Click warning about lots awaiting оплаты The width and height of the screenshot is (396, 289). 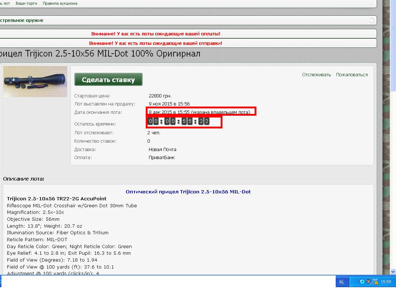(x=156, y=34)
